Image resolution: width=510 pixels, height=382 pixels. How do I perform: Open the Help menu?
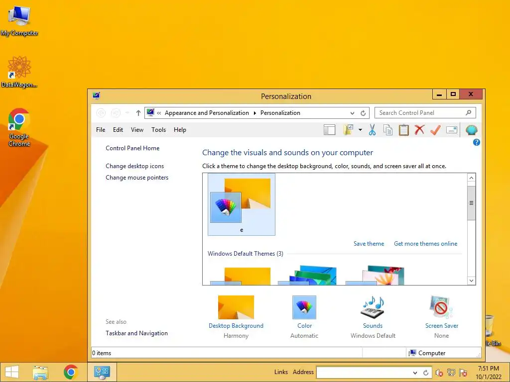(180, 130)
